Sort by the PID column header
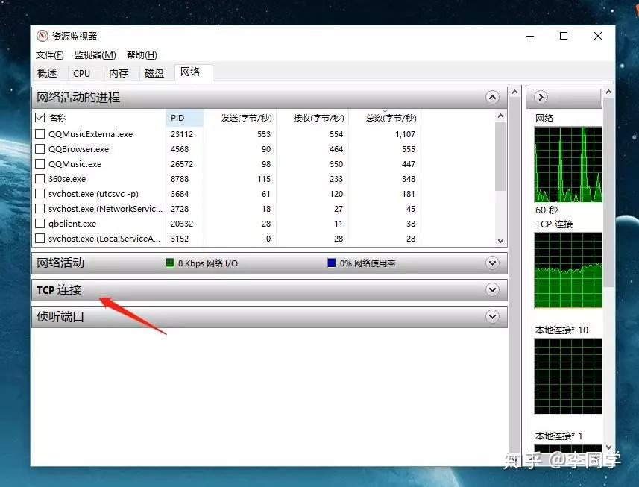Viewport: 639px width, 487px height. 184,118
